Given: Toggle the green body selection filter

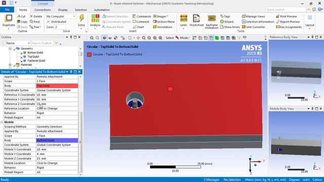Looking at the screenshot, I should click(x=217, y=38).
